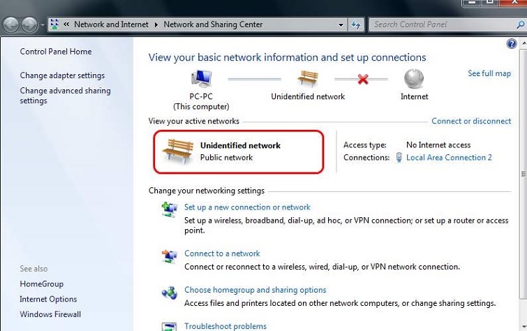
Task: Select Change adapter settings in sidebar
Action: (62, 75)
